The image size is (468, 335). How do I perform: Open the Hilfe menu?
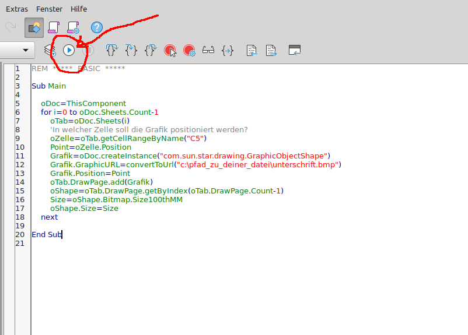click(79, 9)
